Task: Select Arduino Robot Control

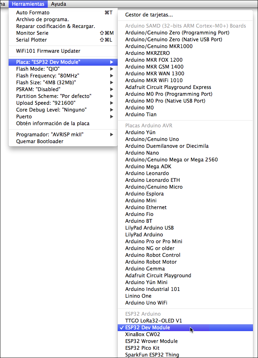Action: pos(185,255)
